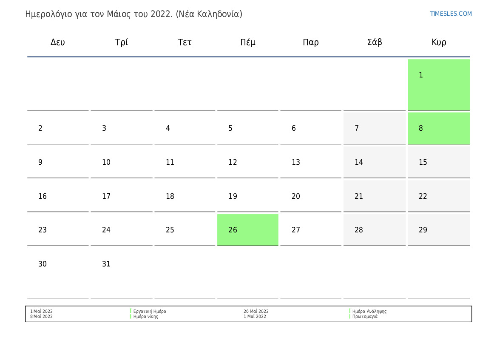Image resolution: width=497 pixels, height=352 pixels.
Task: Select the green May 1 cell
Action: coord(439,84)
